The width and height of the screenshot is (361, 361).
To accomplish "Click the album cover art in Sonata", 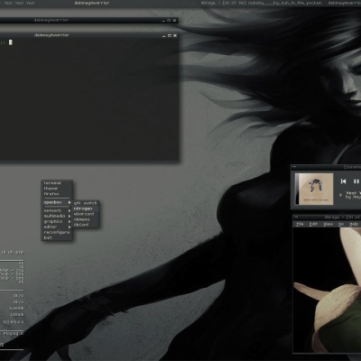I will pos(314,189).
